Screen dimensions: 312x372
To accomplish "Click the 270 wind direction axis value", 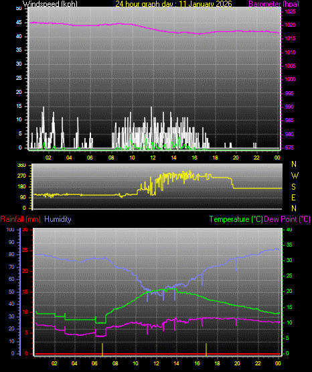I will (x=22, y=176).
